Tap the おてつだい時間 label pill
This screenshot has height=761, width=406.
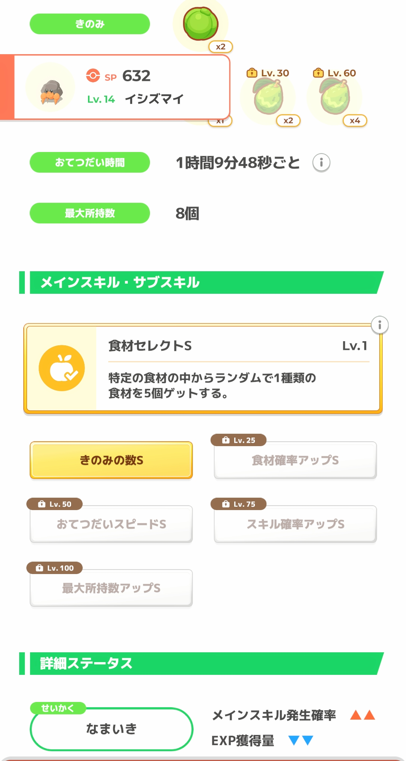[90, 163]
